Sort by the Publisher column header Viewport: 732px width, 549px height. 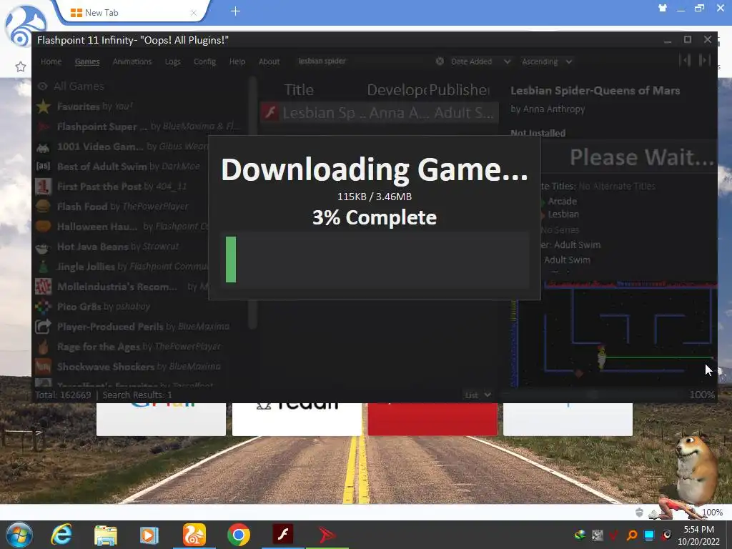460,89
